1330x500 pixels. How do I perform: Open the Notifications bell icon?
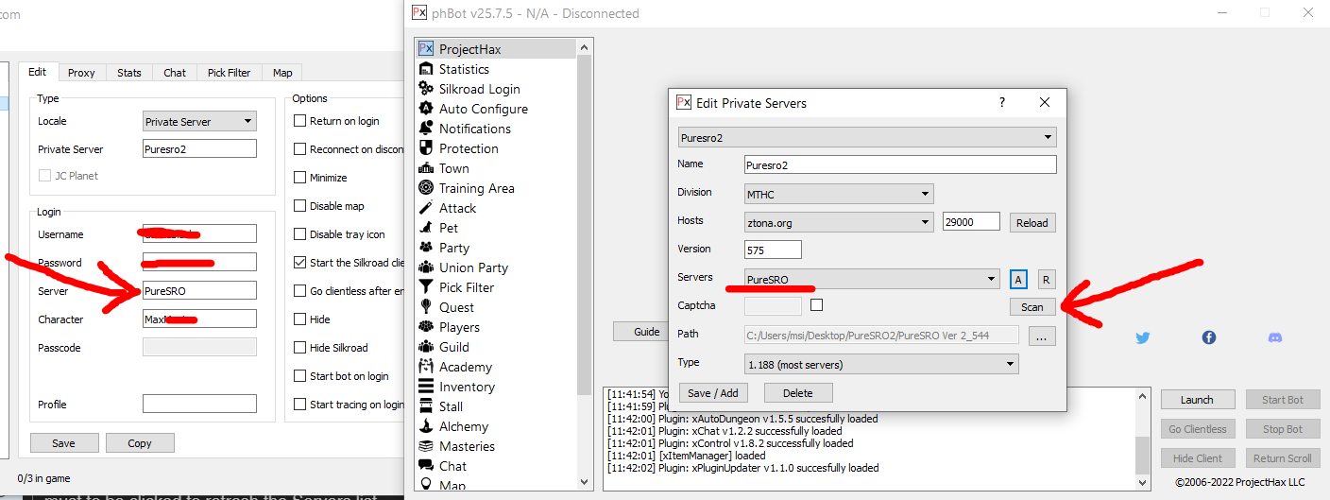coord(426,129)
